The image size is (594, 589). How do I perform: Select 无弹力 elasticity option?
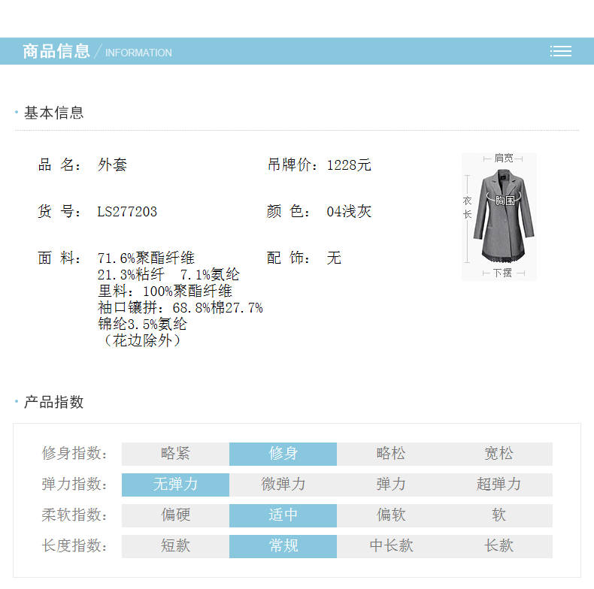point(175,485)
